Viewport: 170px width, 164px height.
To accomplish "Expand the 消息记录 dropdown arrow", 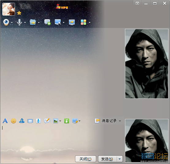I will tap(120, 121).
